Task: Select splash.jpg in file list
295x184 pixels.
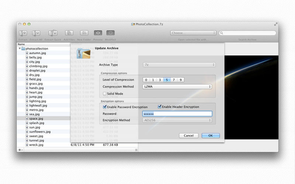Action: [x=37, y=123]
